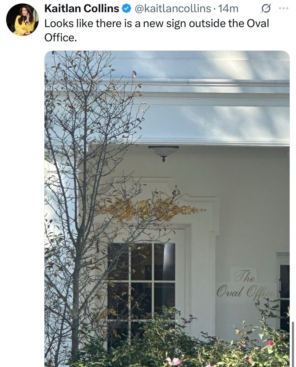Click the pink flowers at photo bottom center
The height and width of the screenshot is (367, 296).
coord(174,362)
